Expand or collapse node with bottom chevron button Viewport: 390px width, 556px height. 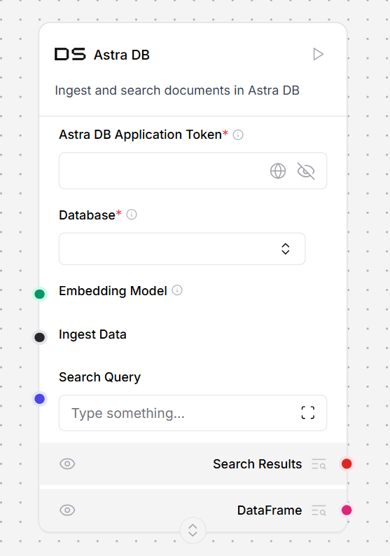[x=193, y=531]
